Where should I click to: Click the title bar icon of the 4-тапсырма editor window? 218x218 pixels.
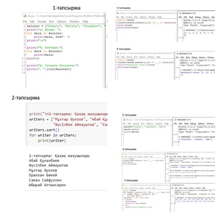118,53
